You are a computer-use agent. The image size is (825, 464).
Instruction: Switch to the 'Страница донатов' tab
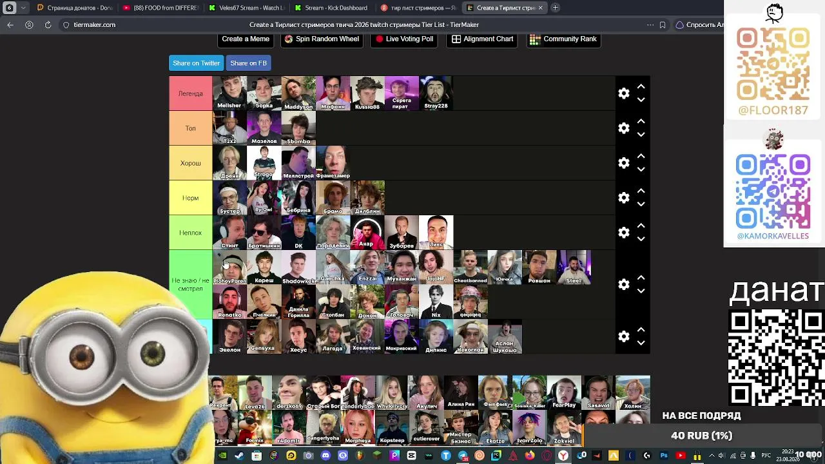coord(74,8)
